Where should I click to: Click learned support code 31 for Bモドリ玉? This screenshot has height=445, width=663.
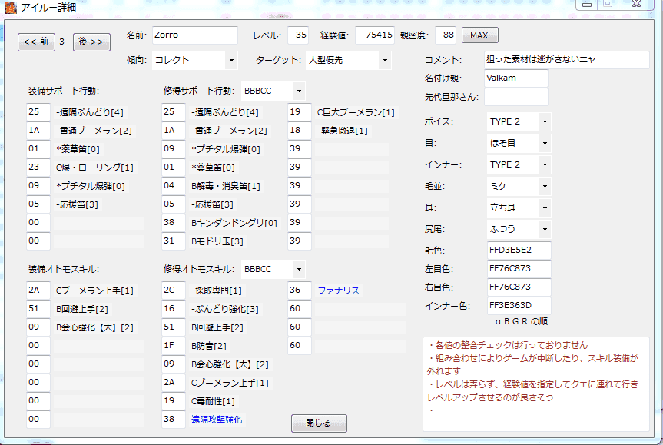point(174,241)
